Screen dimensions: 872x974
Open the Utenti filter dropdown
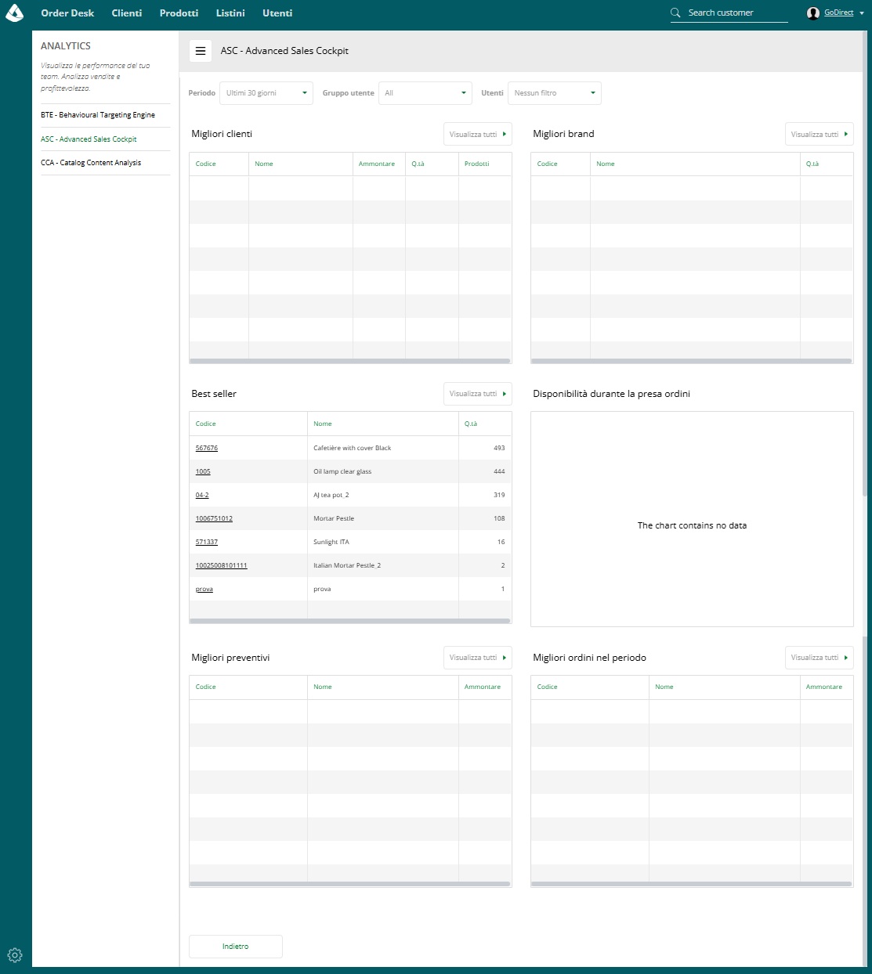555,93
